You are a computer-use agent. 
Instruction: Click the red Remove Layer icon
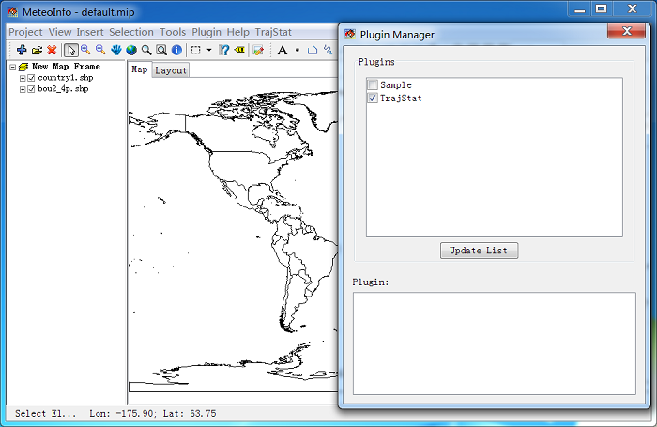tap(52, 50)
